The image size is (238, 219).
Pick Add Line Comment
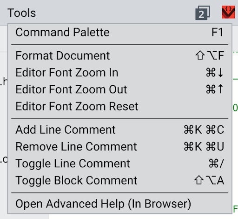pyautogui.click(x=119, y=130)
